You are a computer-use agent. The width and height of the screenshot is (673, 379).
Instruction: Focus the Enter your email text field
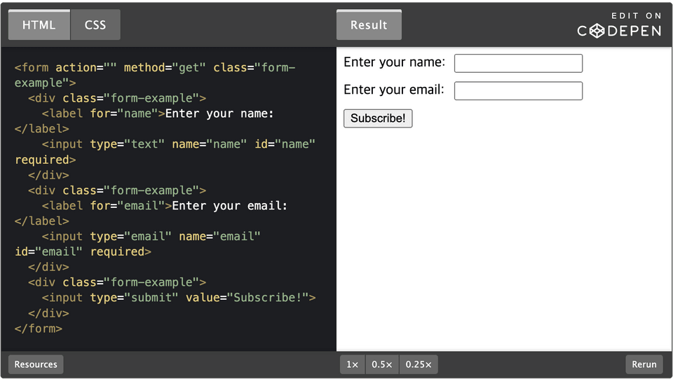[518, 91]
